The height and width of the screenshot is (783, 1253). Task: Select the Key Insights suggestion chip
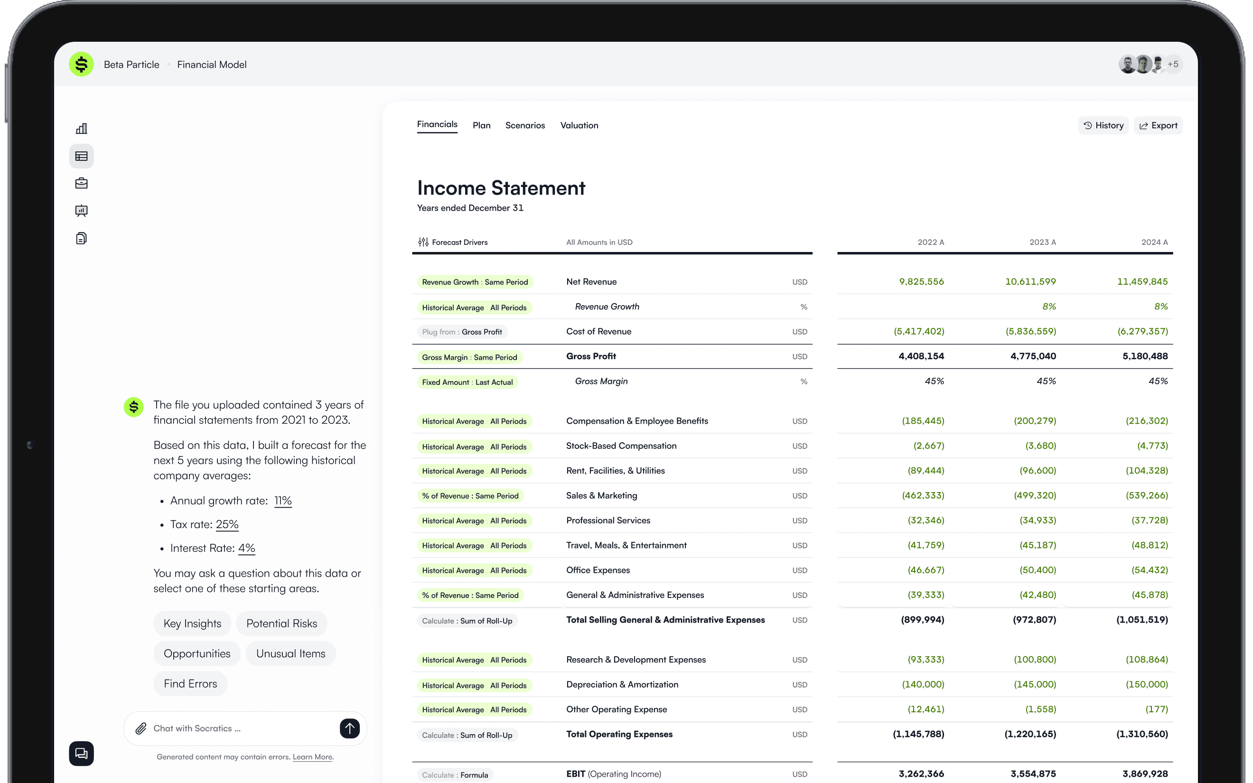[192, 624]
